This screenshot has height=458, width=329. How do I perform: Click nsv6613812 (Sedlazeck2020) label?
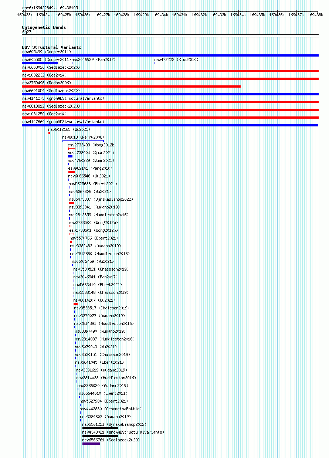pyautogui.click(x=51, y=106)
